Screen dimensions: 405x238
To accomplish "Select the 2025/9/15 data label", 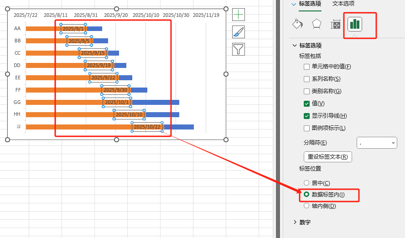I will pyautogui.click(x=93, y=53).
